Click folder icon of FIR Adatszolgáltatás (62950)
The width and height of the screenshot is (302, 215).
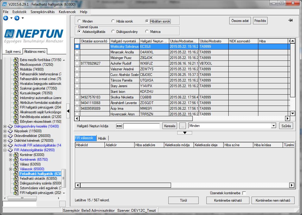coord(10,150)
